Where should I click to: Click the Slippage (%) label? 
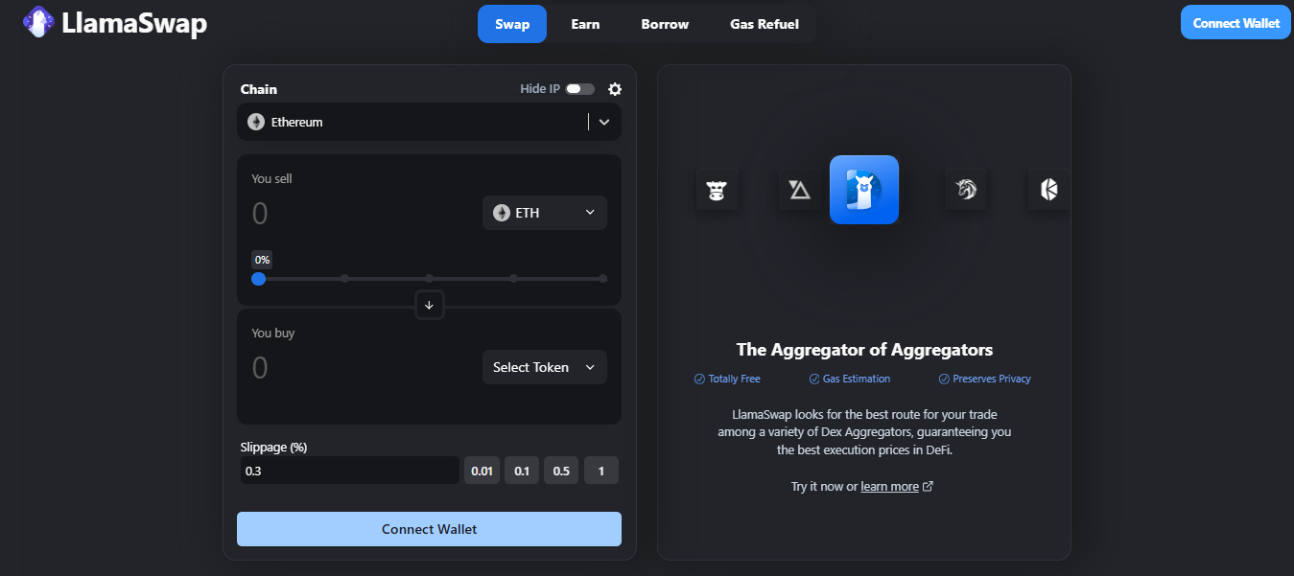click(x=273, y=447)
